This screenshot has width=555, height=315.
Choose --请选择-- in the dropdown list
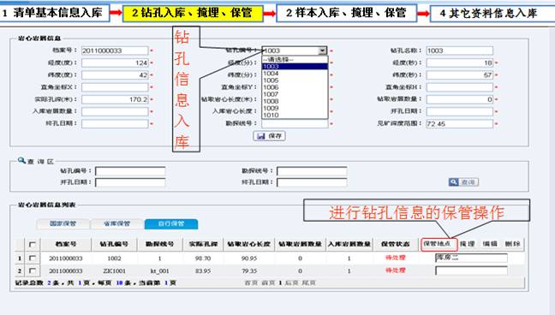coord(295,59)
